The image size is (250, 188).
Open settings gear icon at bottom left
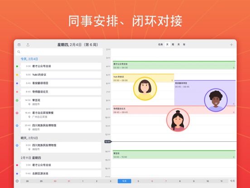coord(17,181)
